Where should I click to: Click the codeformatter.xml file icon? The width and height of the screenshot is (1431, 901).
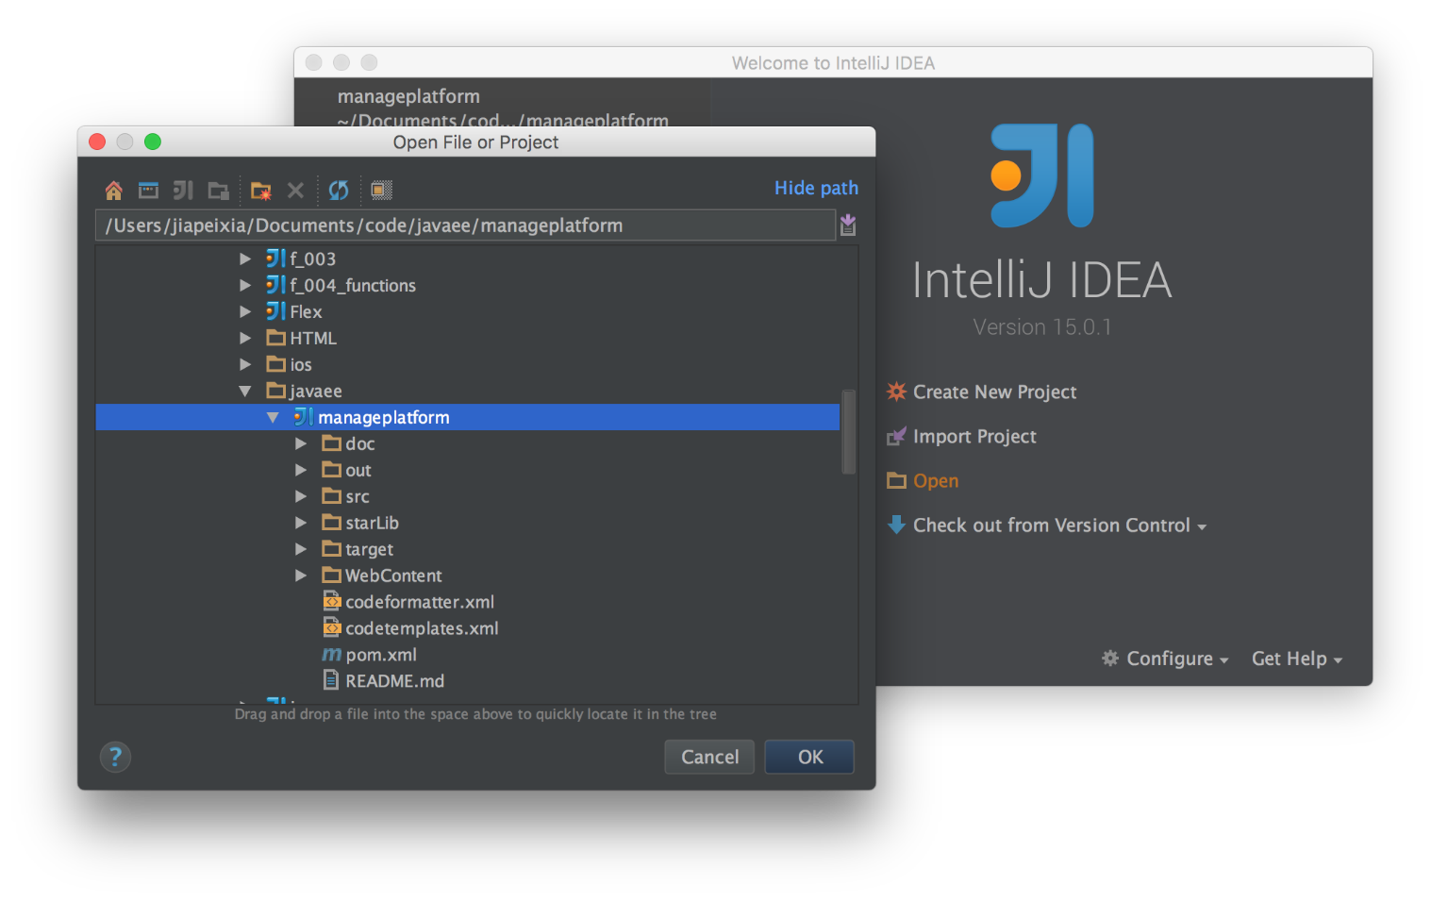(331, 601)
